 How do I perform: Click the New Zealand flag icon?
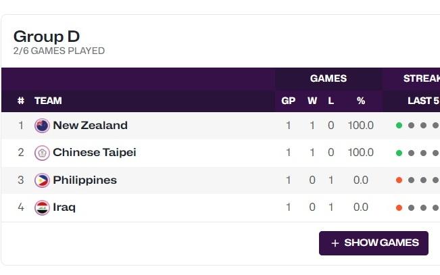tap(42, 126)
